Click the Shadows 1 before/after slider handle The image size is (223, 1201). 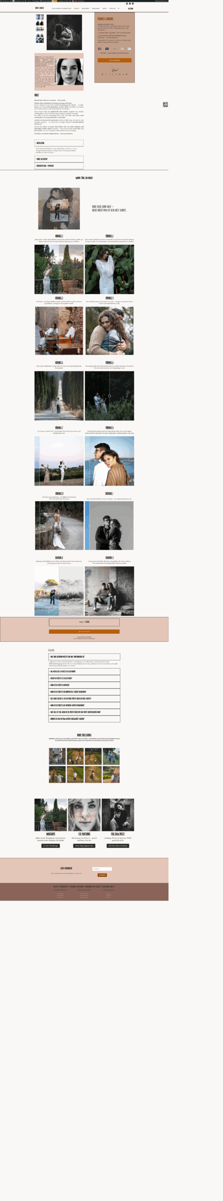pyautogui.click(x=89, y=525)
